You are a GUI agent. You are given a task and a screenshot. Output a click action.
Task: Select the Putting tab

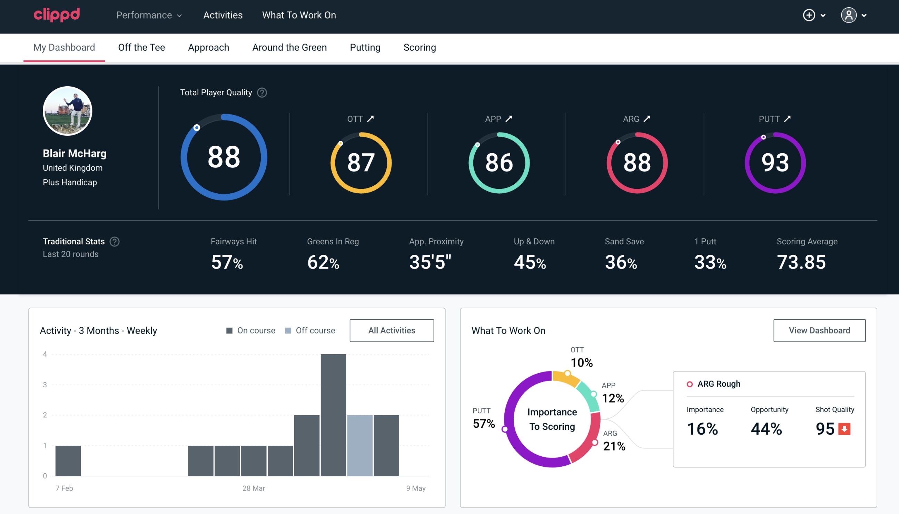365,47
